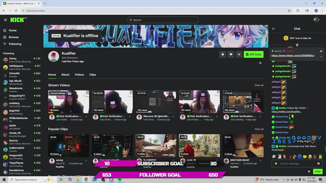Focus the Kick search box
Viewport: 326px width, 183px height.
163,20
